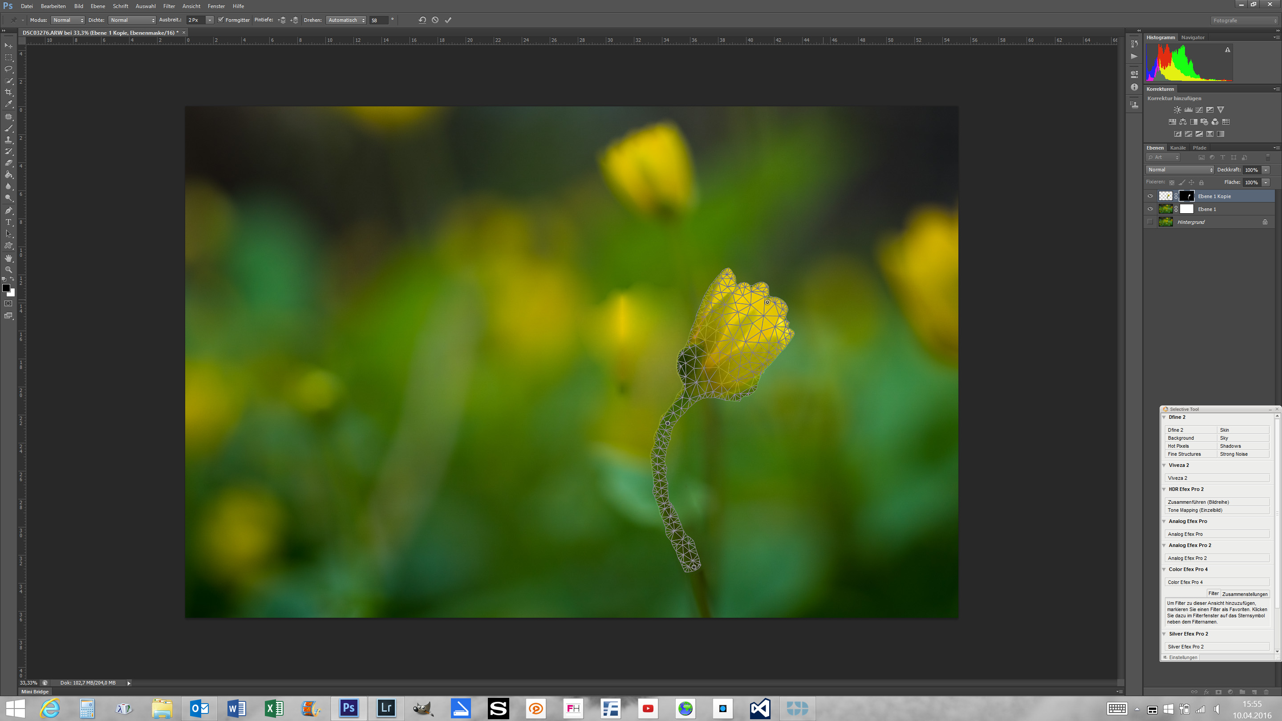The image size is (1282, 721).
Task: Hide the Ebene 1 Kopie layer
Action: 1150,196
